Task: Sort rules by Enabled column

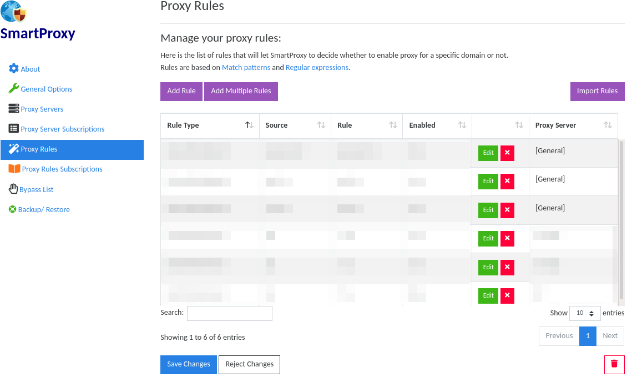Action: pyautogui.click(x=437, y=125)
